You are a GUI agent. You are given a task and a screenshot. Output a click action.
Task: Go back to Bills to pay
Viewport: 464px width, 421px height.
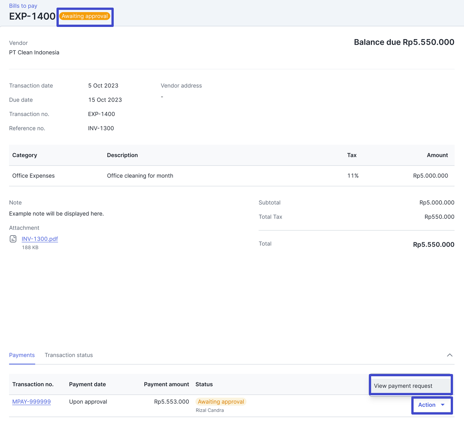(23, 6)
